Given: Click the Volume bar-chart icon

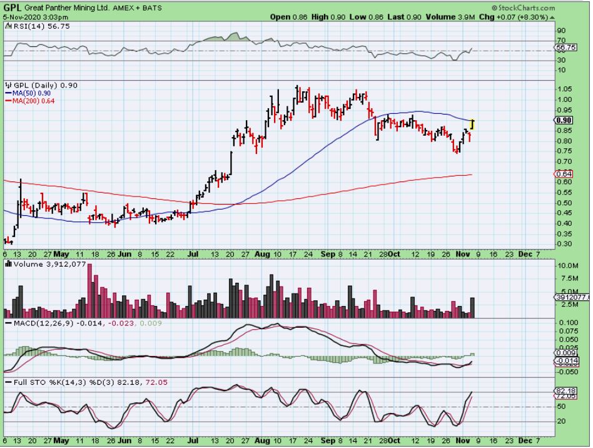Looking at the screenshot, I should pos(9,264).
